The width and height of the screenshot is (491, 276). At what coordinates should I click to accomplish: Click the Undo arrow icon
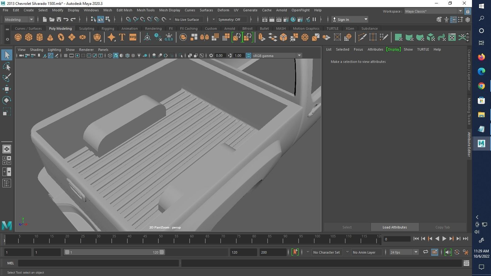[x=66, y=19]
